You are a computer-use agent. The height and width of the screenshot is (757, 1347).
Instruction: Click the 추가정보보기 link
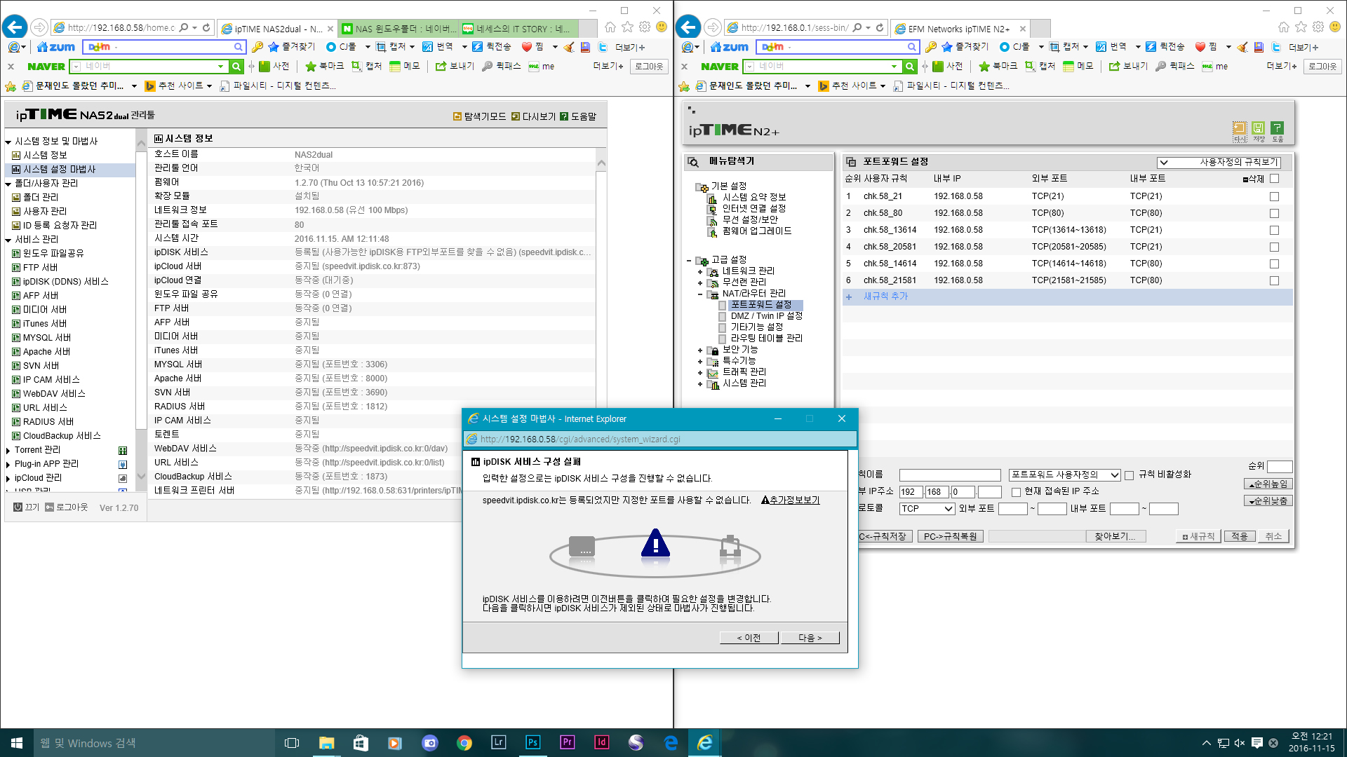tap(790, 500)
